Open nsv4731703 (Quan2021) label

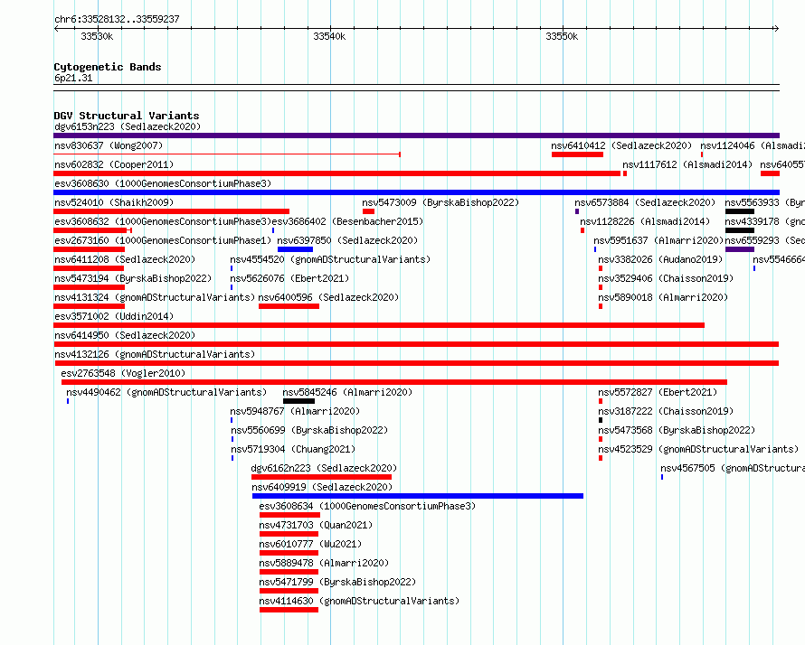[316, 525]
